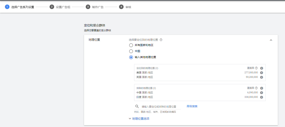285x127 pixels.
Task: Click reach value 277,000,000
Action: 251,73
